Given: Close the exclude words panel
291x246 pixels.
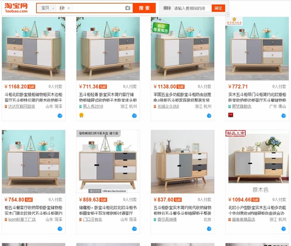Looking at the screenshot, I should coord(228,14).
